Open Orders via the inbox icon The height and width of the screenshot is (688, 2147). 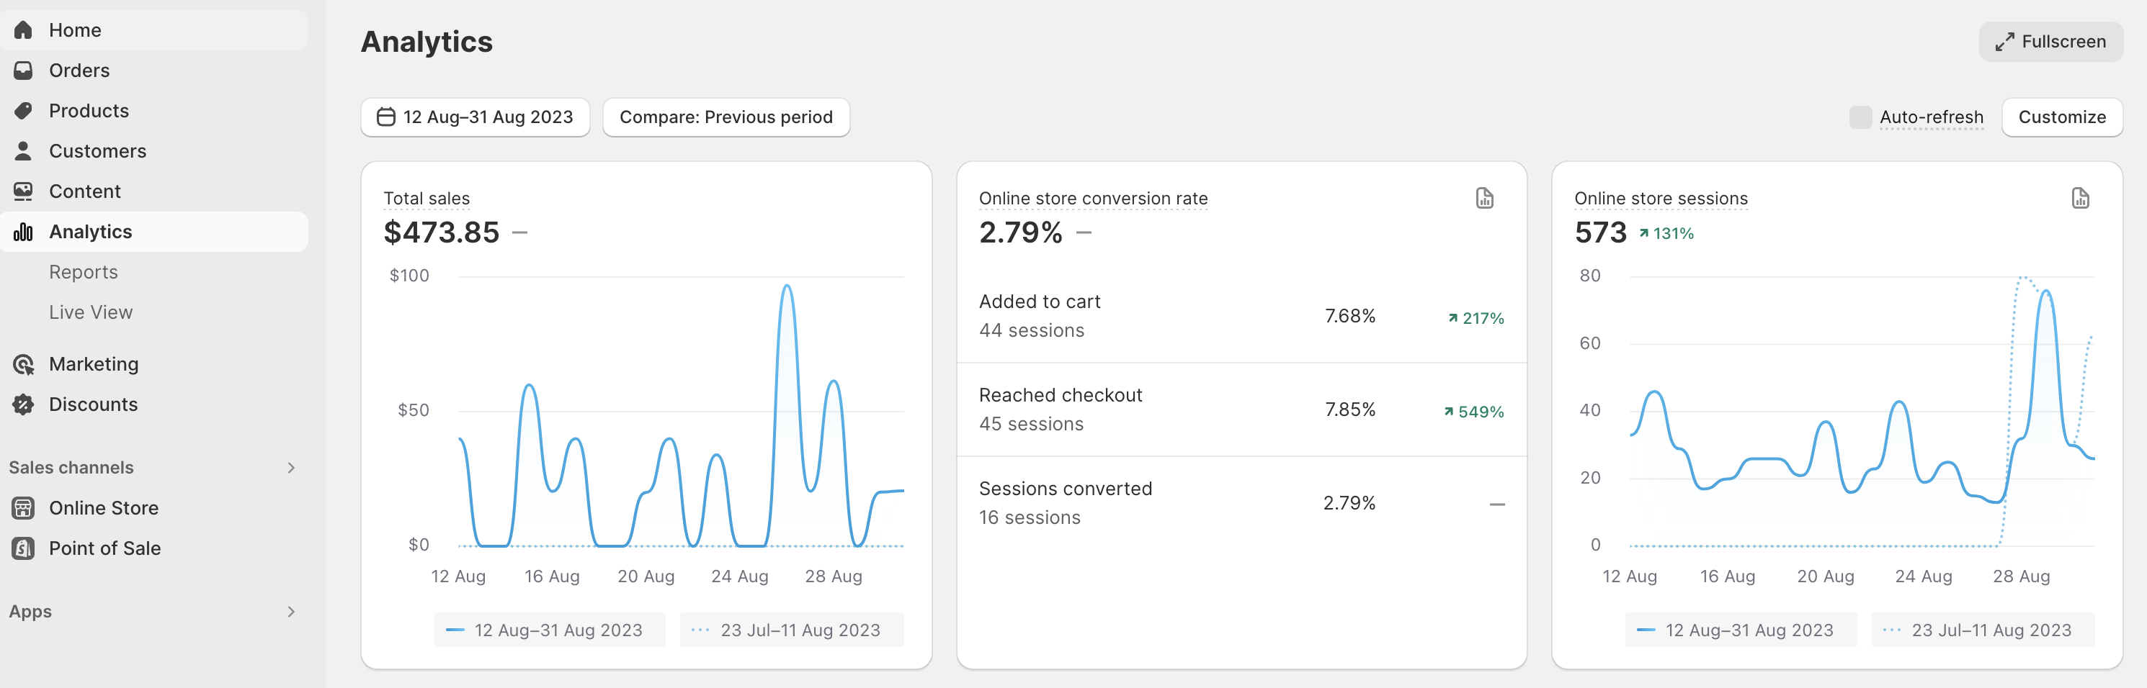(x=23, y=70)
